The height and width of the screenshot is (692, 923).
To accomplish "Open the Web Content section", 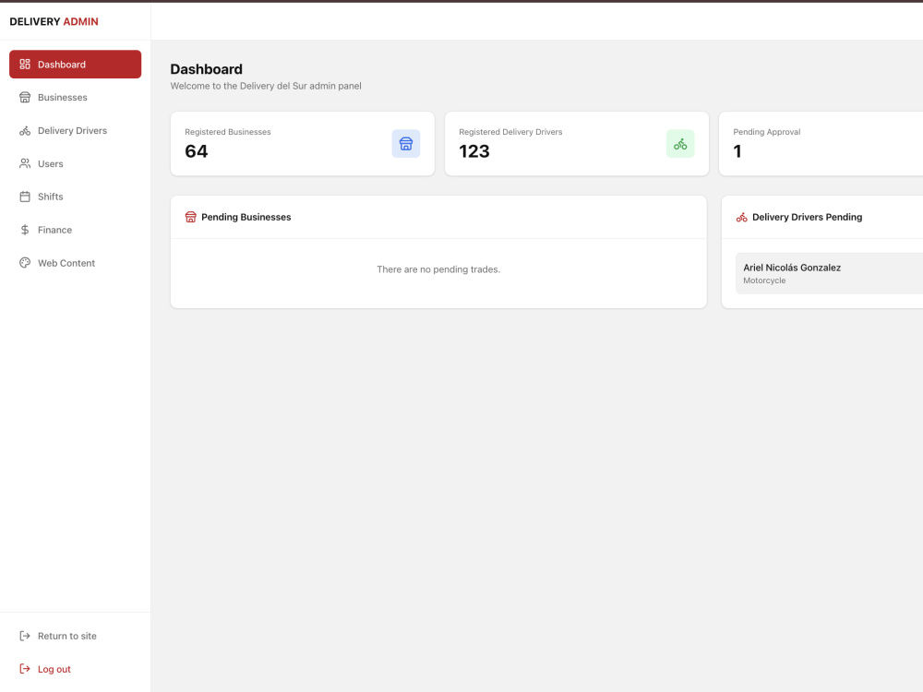I will [x=76, y=263].
